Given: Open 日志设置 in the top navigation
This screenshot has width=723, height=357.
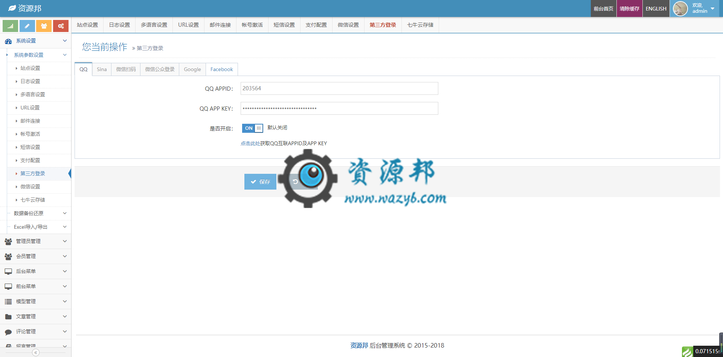Looking at the screenshot, I should (119, 25).
